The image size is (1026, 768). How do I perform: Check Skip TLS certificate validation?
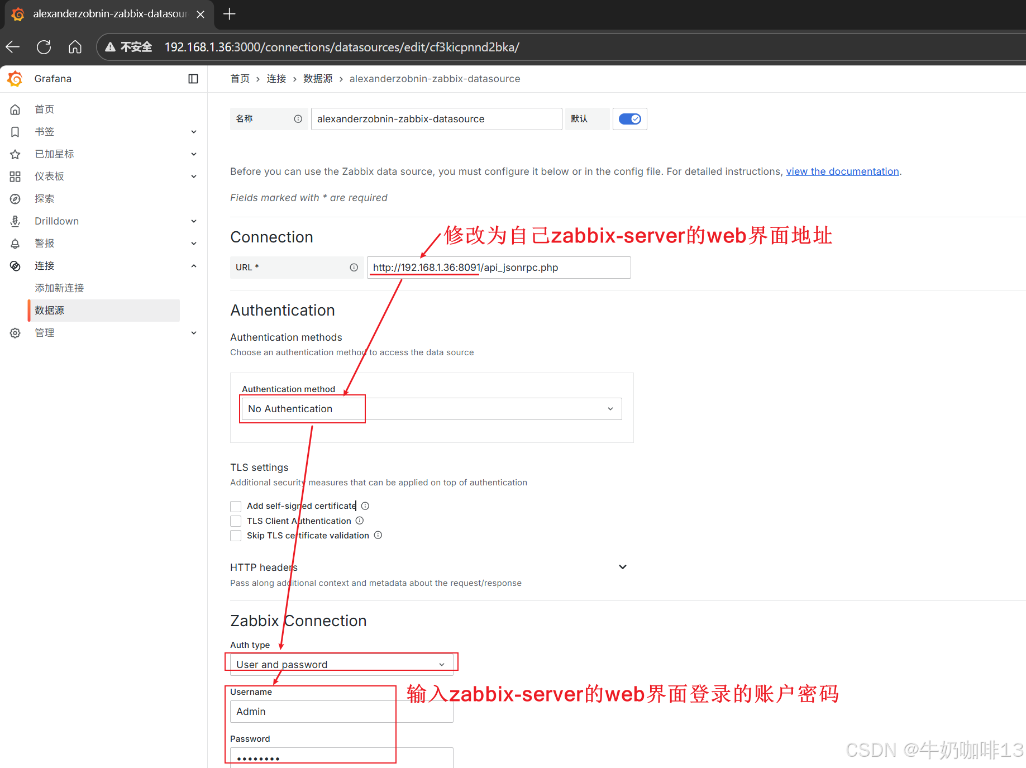point(236,535)
